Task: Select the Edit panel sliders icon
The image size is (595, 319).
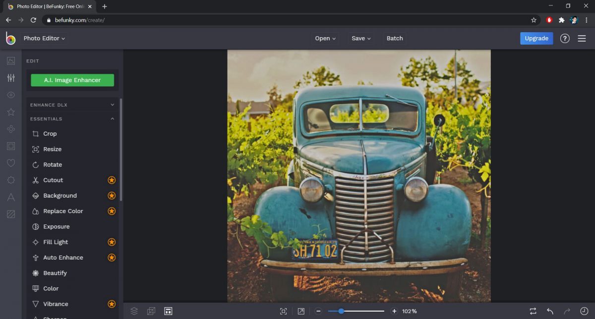Action: (x=11, y=78)
